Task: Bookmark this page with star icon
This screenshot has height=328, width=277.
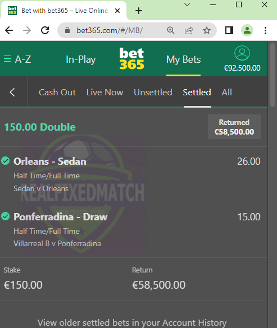Action: [207, 30]
